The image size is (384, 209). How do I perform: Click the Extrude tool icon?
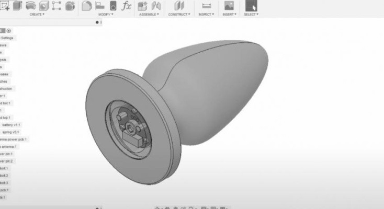tap(17, 6)
